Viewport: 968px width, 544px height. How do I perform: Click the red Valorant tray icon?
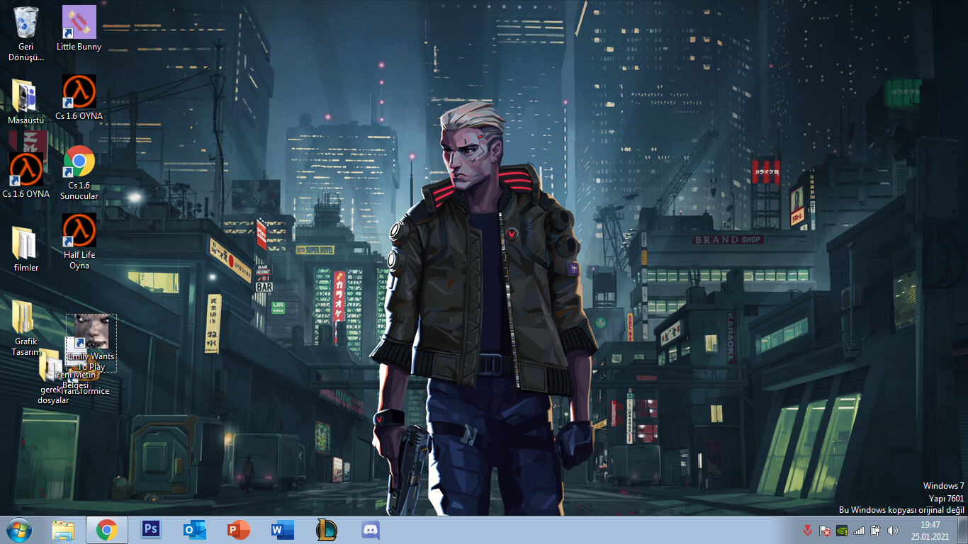[807, 530]
